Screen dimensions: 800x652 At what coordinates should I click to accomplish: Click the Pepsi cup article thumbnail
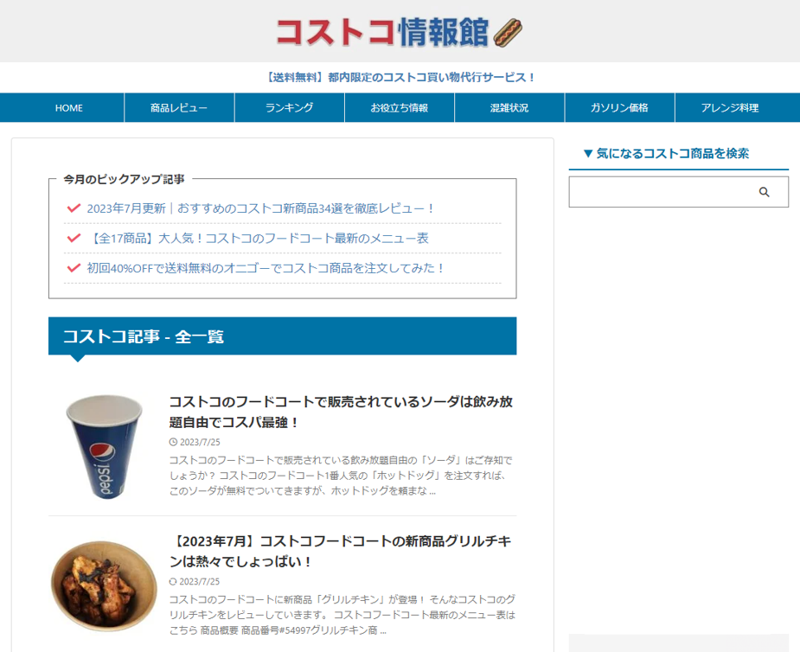(x=104, y=447)
